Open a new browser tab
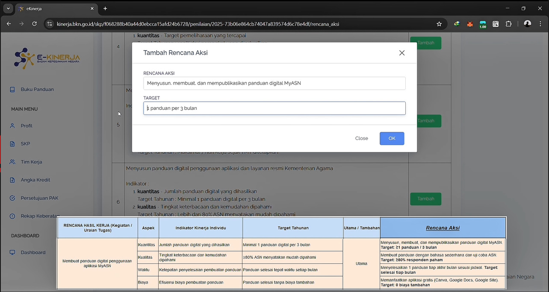 pyautogui.click(x=105, y=9)
